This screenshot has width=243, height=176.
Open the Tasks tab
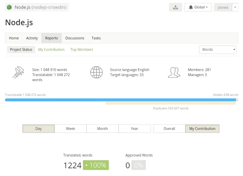96,38
